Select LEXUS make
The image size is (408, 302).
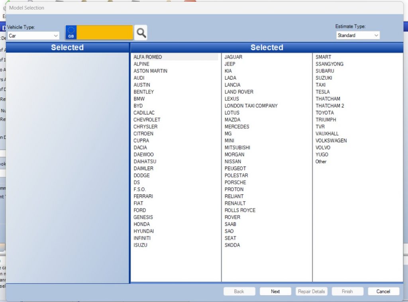pyautogui.click(x=231, y=99)
